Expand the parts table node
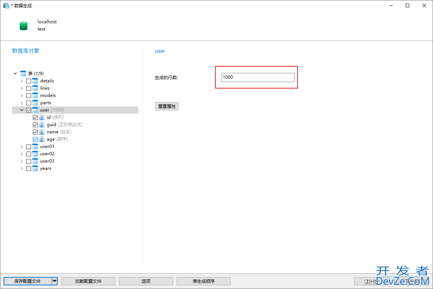433x289 pixels. point(22,103)
